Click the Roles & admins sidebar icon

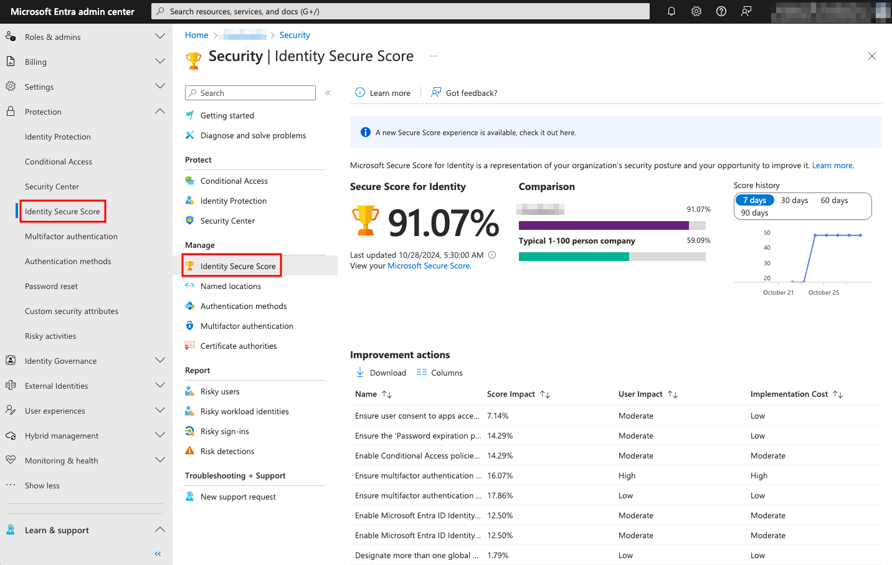[x=11, y=36]
